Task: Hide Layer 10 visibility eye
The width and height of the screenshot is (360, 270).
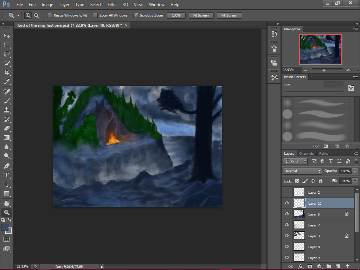Action: tap(287, 203)
